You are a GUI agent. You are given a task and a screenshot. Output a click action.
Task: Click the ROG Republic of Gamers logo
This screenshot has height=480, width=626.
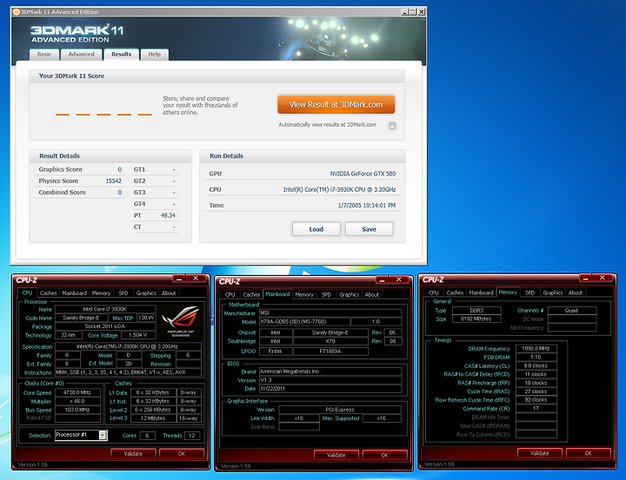tap(180, 321)
